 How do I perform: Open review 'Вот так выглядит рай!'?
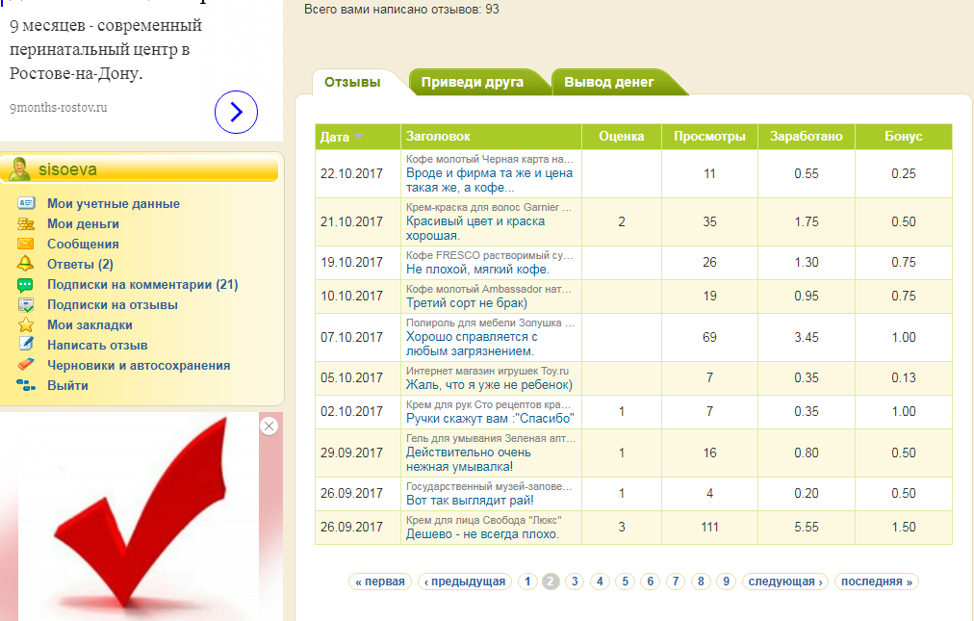point(470,501)
